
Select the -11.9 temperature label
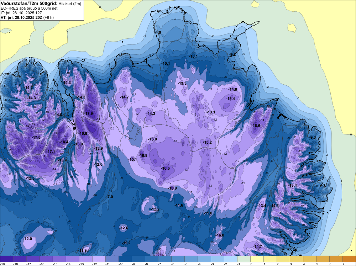coord(83,250)
